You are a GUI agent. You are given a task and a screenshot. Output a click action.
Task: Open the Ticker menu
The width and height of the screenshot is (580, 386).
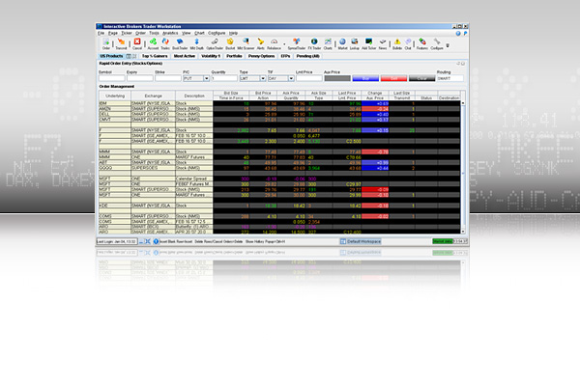[127, 33]
